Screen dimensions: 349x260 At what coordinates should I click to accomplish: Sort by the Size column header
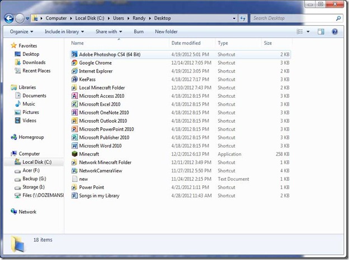click(268, 43)
